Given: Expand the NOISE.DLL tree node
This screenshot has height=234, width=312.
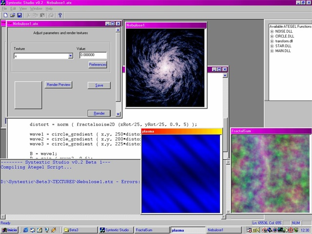Looking at the screenshot, I should (x=272, y=31).
